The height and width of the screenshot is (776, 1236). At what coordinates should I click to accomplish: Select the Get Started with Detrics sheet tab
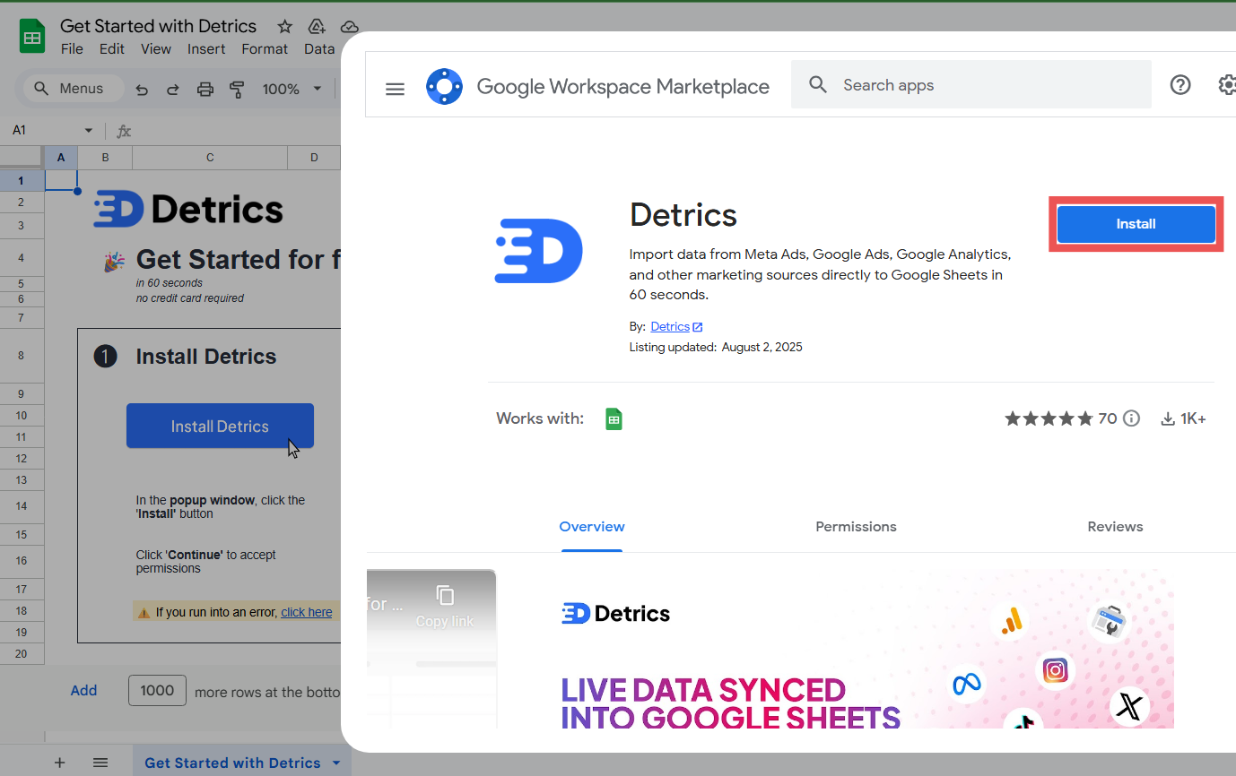(x=232, y=763)
